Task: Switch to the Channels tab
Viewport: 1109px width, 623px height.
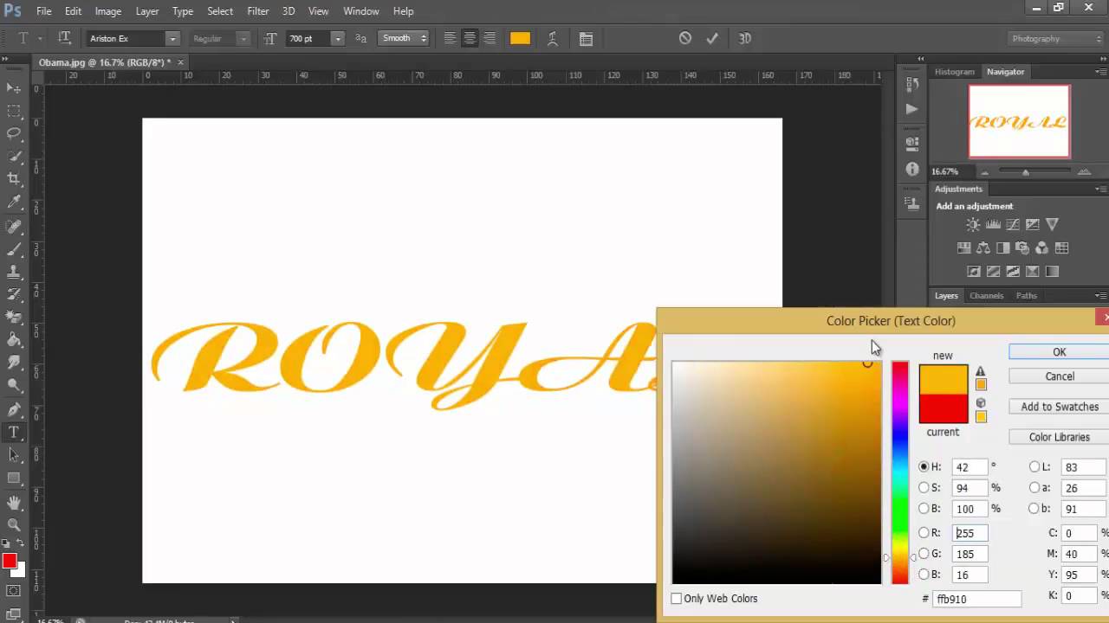Action: 986,296
